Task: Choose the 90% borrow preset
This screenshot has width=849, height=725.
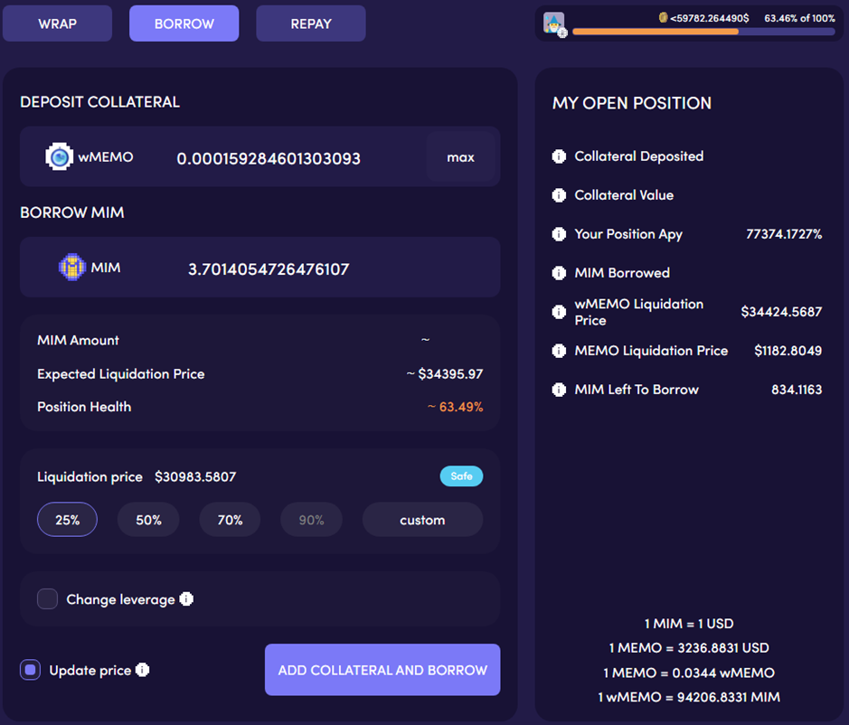Action: coord(311,520)
